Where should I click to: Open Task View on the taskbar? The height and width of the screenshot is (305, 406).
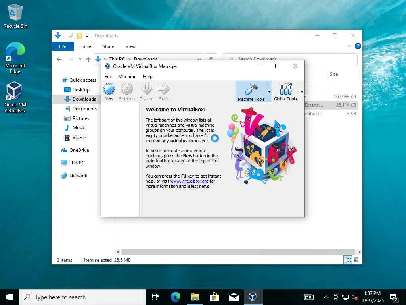coord(155,297)
